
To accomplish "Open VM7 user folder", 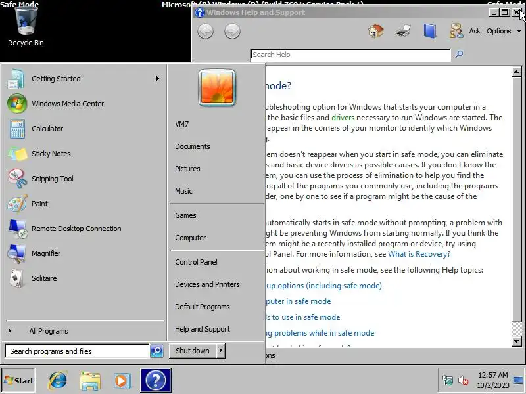I will pyautogui.click(x=182, y=124).
